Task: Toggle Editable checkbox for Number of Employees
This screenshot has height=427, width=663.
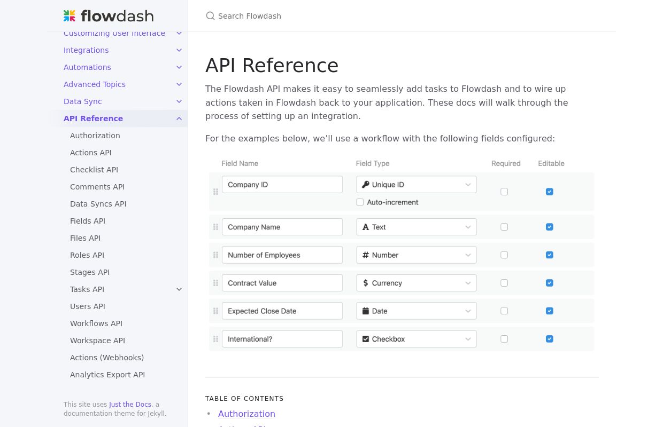Action: point(550,255)
